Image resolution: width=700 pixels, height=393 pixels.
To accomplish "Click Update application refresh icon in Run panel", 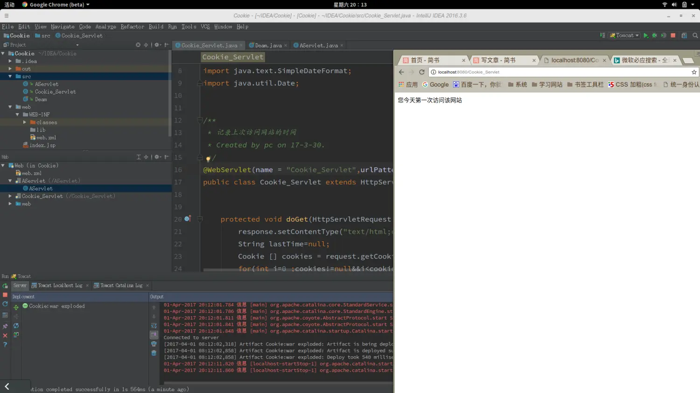I will [x=5, y=304].
